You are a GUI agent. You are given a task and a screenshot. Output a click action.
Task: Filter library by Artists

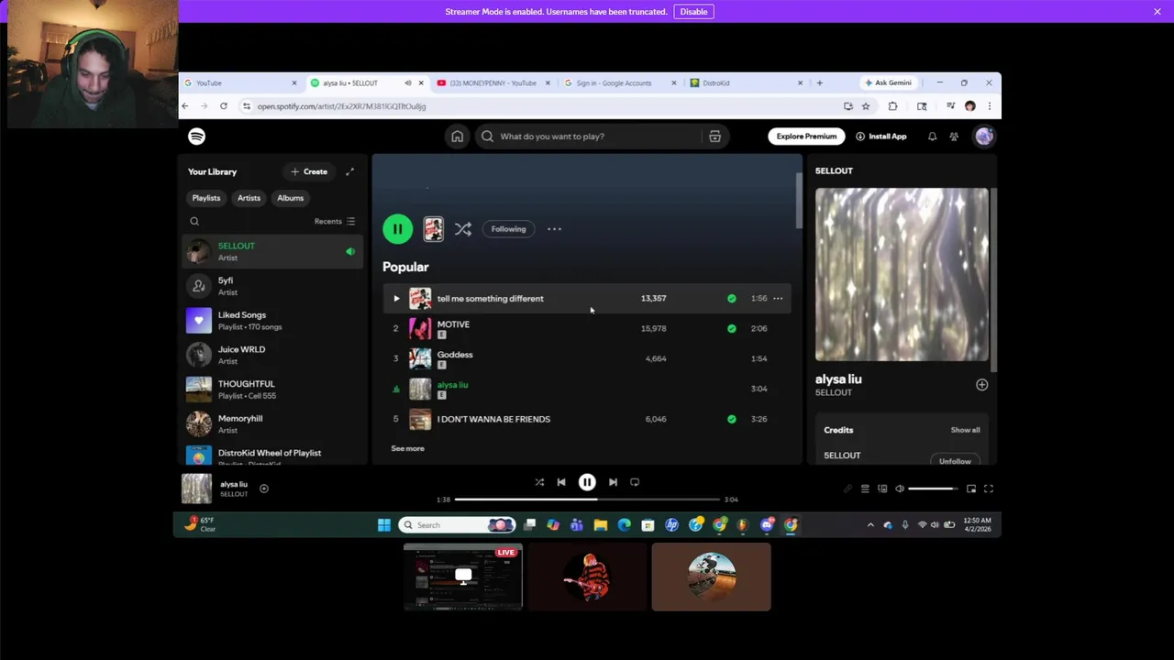click(x=249, y=198)
